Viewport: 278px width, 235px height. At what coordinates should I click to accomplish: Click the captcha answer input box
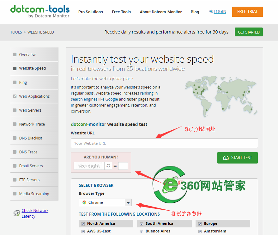tap(123, 166)
